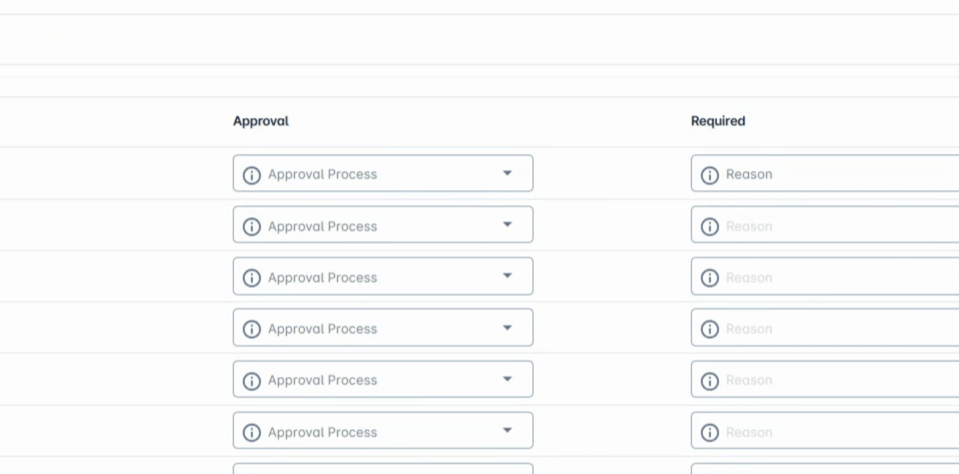959x474 pixels.
Task: Click info icon in third Approval Process dropdown
Action: click(252, 278)
